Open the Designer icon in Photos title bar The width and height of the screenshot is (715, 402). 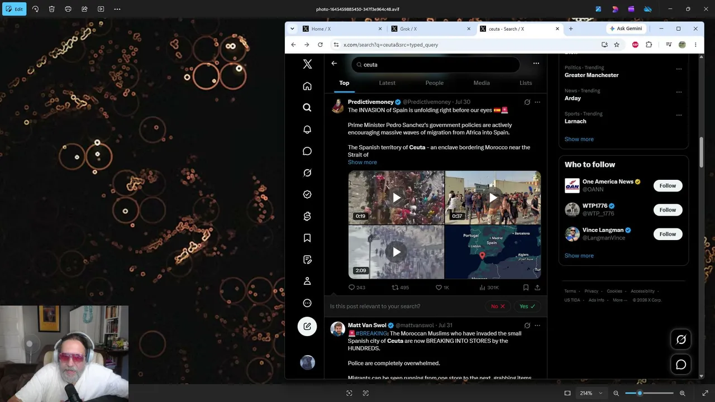[615, 9]
